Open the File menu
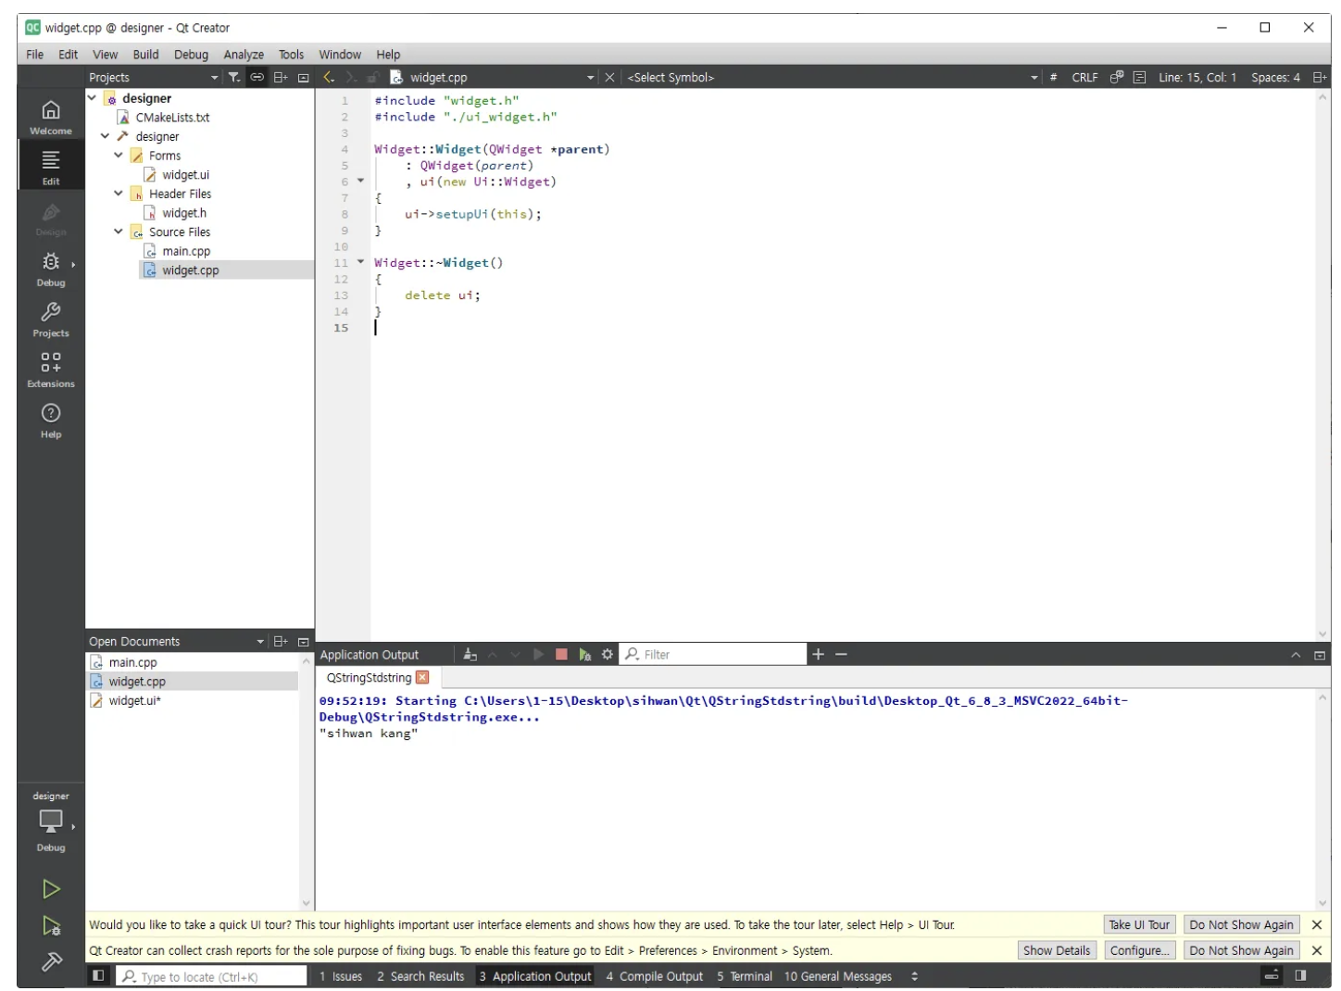1341x991 pixels. click(x=34, y=55)
